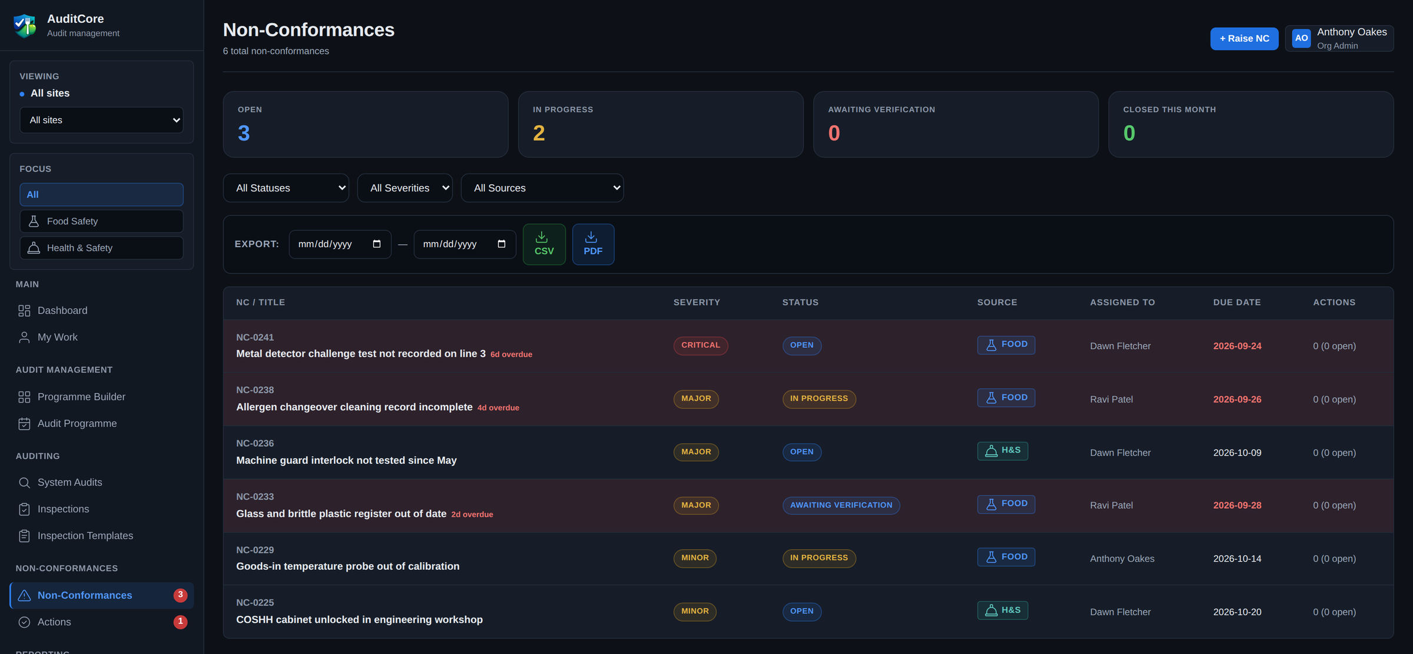Open Dashboard from the sidebar
Screen dimensions: 1413x654
(x=101, y=310)
